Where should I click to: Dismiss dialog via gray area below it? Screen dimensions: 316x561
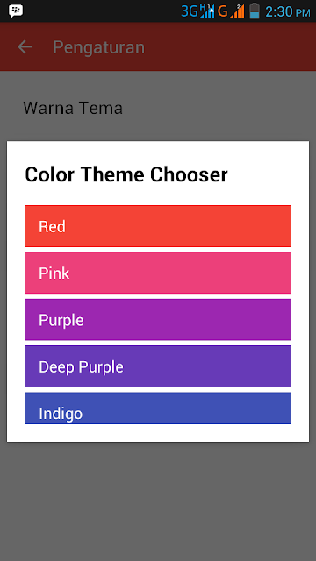point(158,501)
